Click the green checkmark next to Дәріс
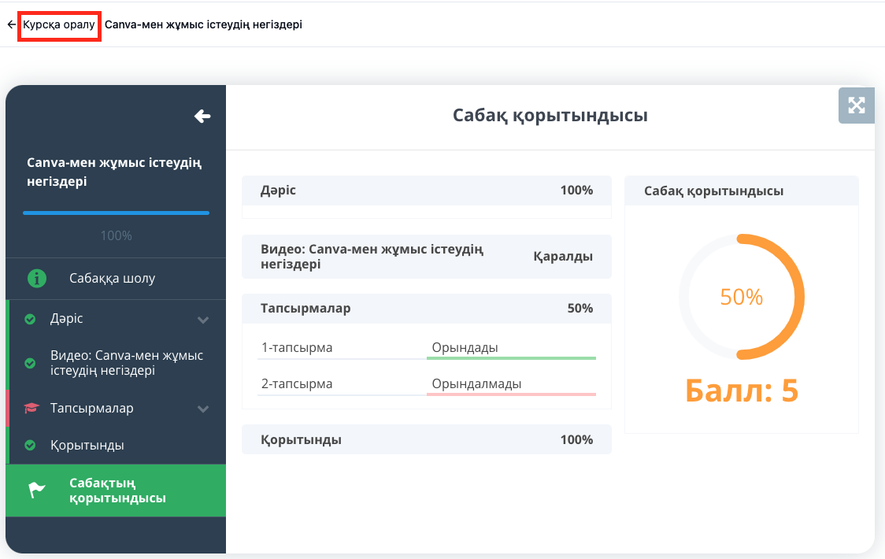Screen dimensions: 885x559 click(31, 319)
